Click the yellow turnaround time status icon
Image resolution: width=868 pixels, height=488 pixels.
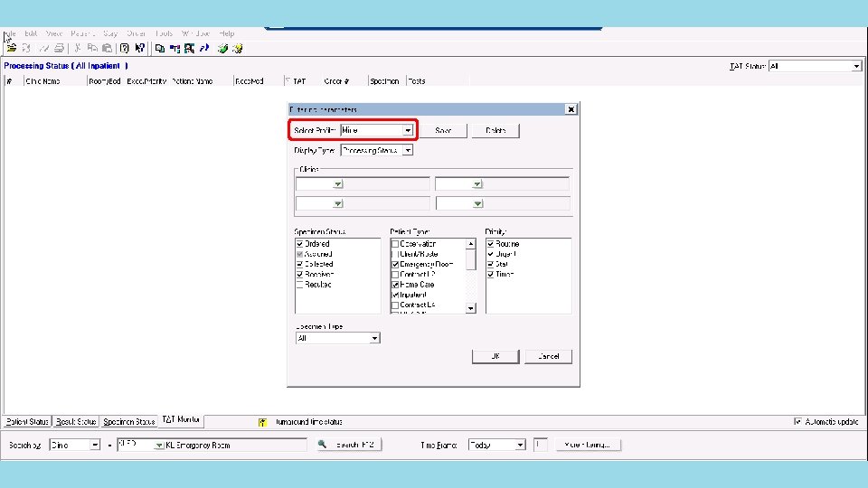262,422
